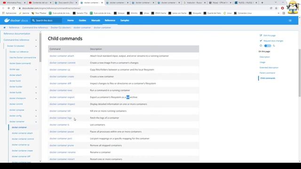Open Aplicaciones apps grid bookmark
301x169 pixels.
9,13
